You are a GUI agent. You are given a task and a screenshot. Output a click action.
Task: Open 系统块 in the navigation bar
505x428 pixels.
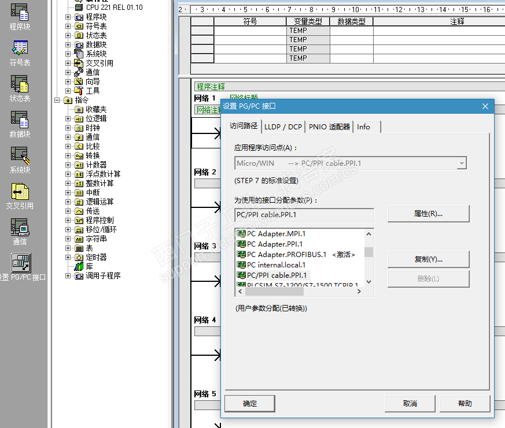pos(20,161)
